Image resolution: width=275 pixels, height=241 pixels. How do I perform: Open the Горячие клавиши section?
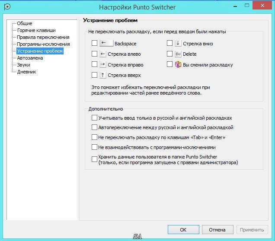[x=36, y=30]
